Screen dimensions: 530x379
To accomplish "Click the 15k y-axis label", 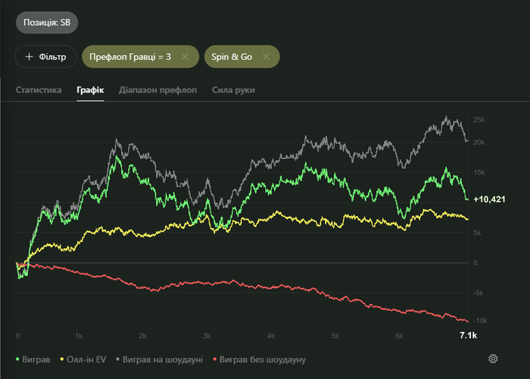I will 479,173.
